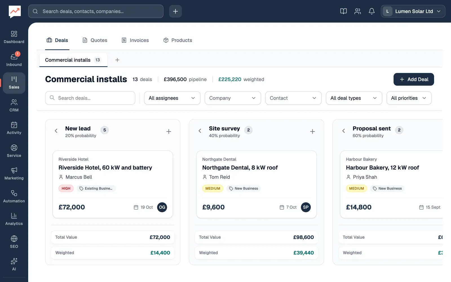This screenshot has height=282, width=451.
Task: Focus the Search deals field
Action: (90, 98)
